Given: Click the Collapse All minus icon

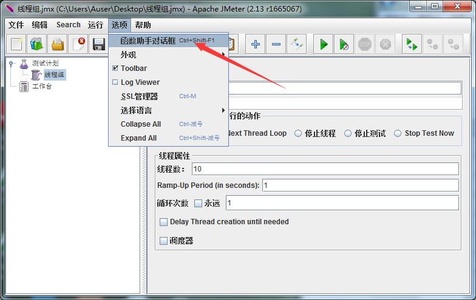Looking at the screenshot, I should pos(276,44).
